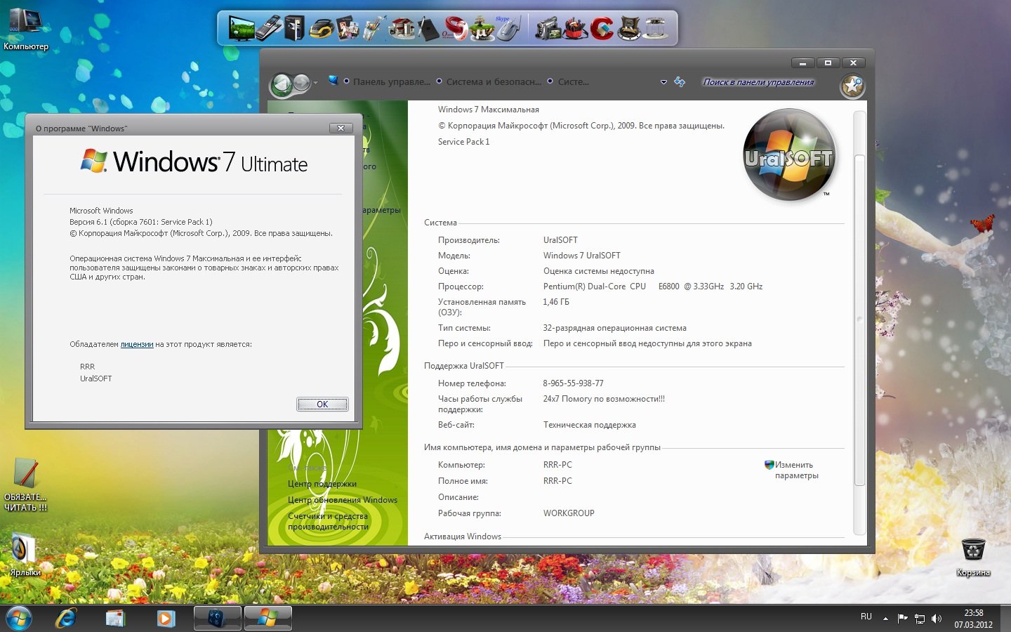Image resolution: width=1011 pixels, height=632 pixels.
Task: Open the лицензии link in About dialog
Action: (x=137, y=344)
